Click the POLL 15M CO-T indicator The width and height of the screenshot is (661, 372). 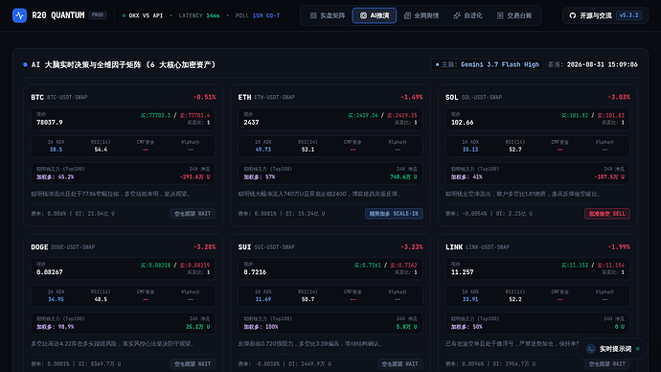(x=258, y=15)
